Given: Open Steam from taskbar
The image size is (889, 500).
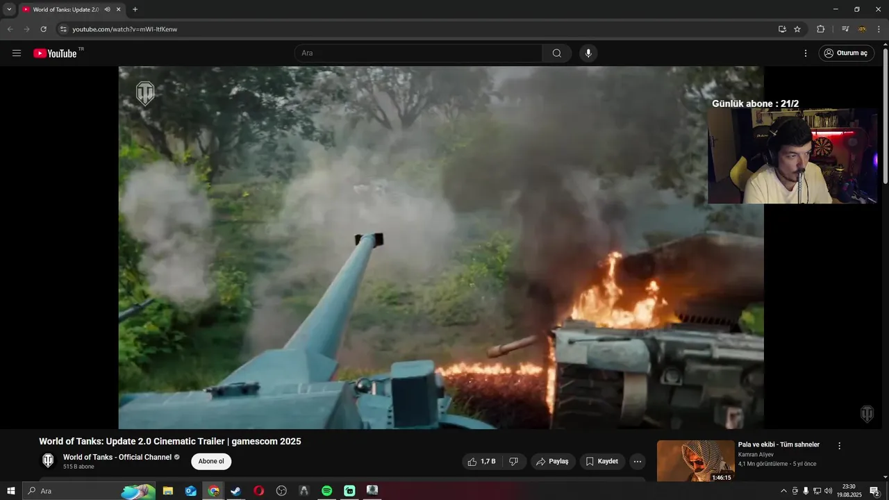Looking at the screenshot, I should coord(235,491).
